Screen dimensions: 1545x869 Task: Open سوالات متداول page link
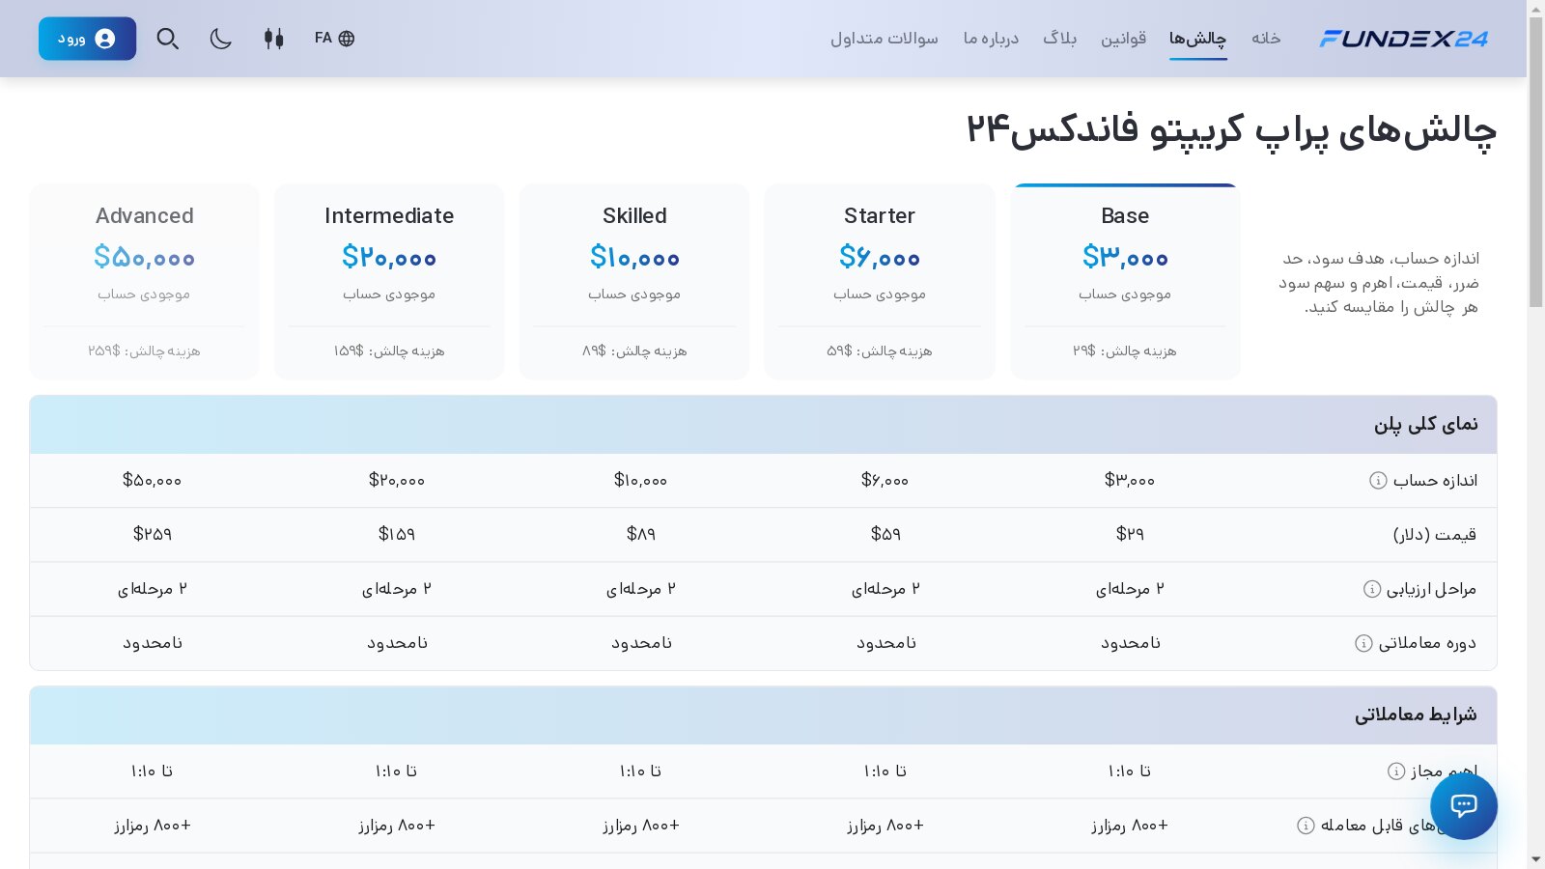[x=885, y=38]
